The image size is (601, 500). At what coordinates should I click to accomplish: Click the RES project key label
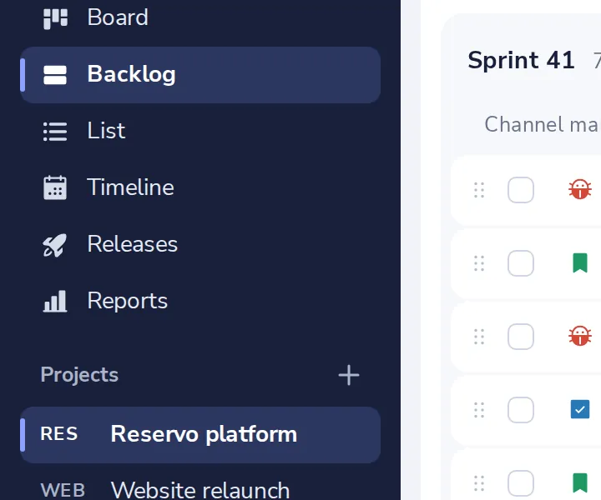59,434
